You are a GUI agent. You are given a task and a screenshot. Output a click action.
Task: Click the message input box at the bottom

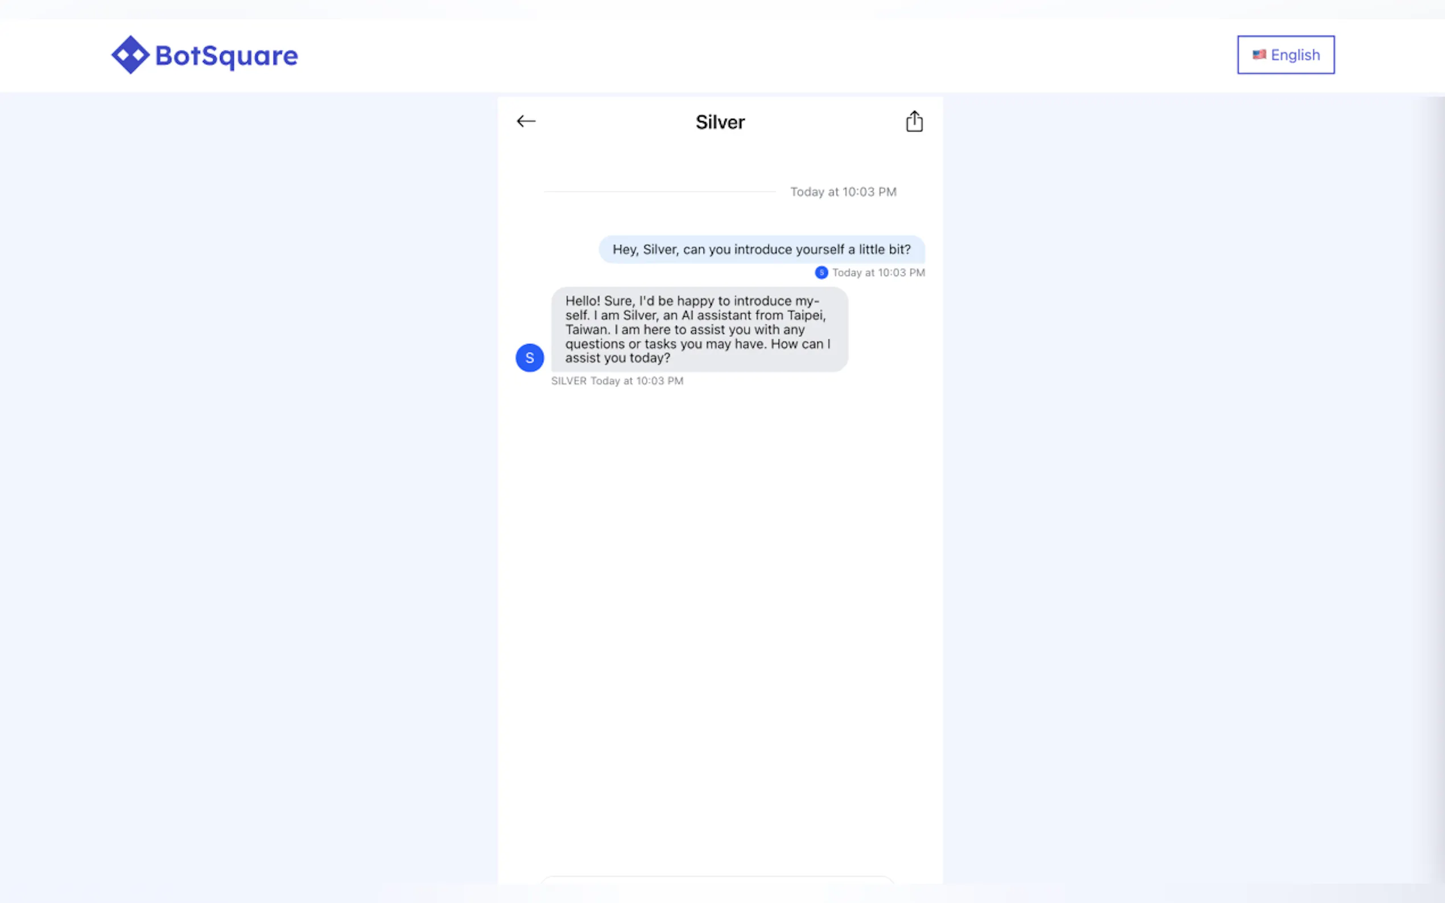[x=717, y=880]
